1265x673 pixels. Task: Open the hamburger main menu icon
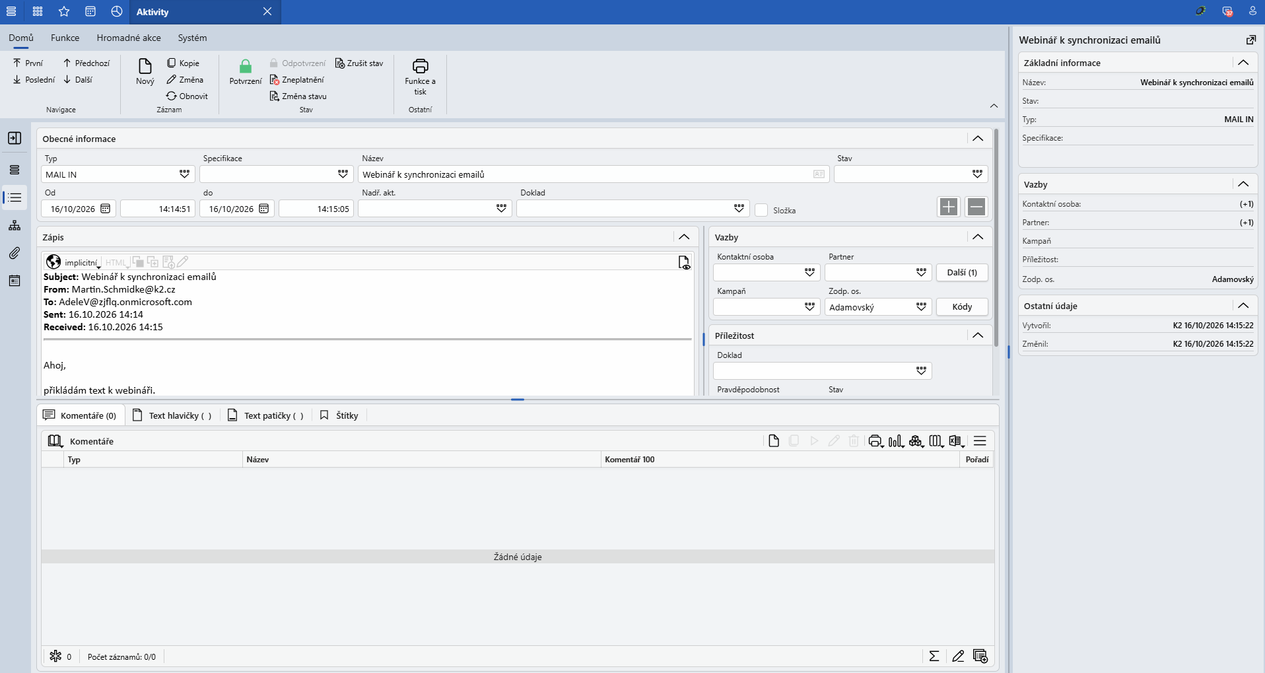tap(11, 11)
